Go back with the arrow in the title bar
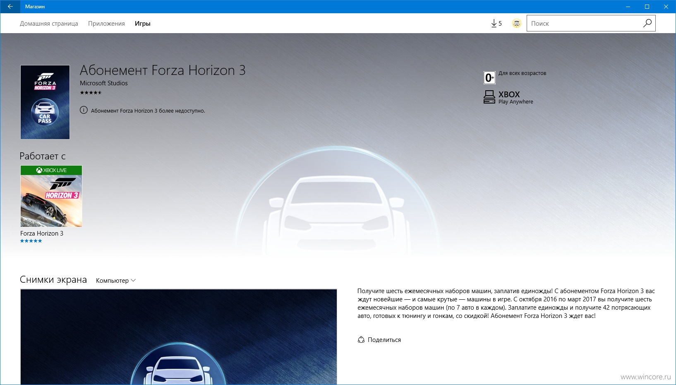Screen dimensions: 676x385 [10, 7]
